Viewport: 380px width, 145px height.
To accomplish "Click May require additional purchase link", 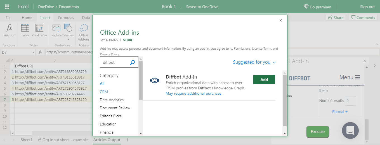I will point(193,94).
